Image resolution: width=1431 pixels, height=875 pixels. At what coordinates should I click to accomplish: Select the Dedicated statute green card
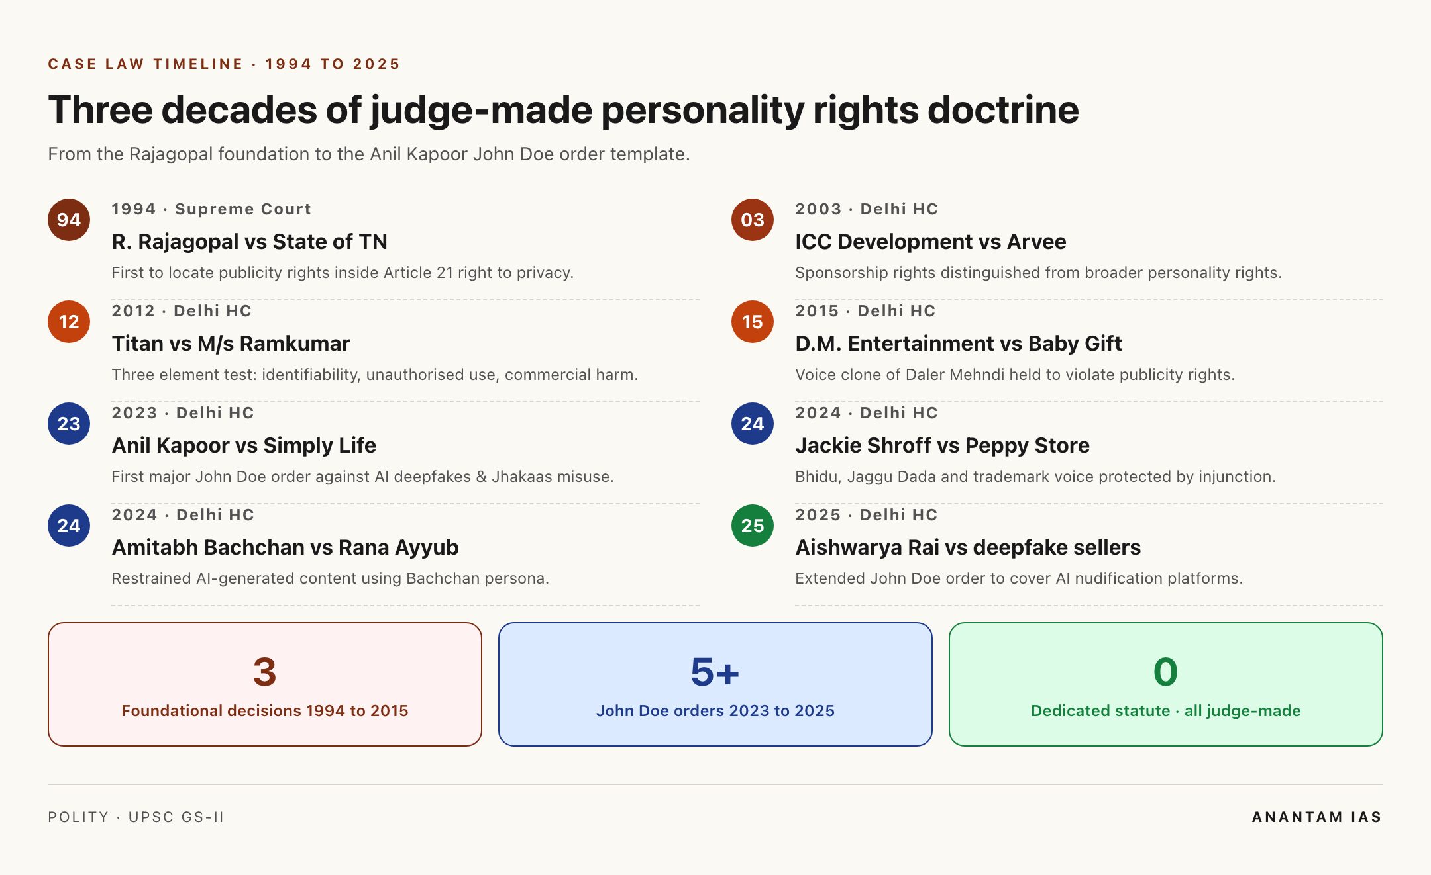click(1166, 684)
